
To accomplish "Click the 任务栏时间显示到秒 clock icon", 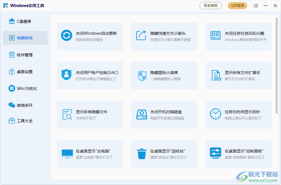I will click(x=216, y=114).
